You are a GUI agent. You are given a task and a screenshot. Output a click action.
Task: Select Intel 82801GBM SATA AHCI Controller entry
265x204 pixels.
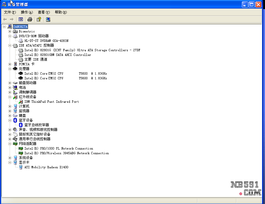pyautogui.click(x=58, y=55)
